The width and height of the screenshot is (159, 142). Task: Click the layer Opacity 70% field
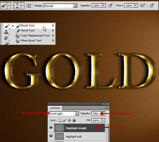pos(96,113)
